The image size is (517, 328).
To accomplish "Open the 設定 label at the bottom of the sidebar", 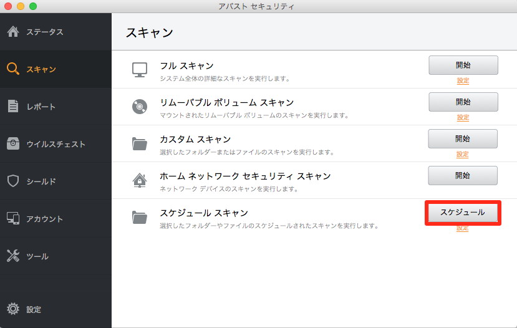I will pyautogui.click(x=34, y=309).
